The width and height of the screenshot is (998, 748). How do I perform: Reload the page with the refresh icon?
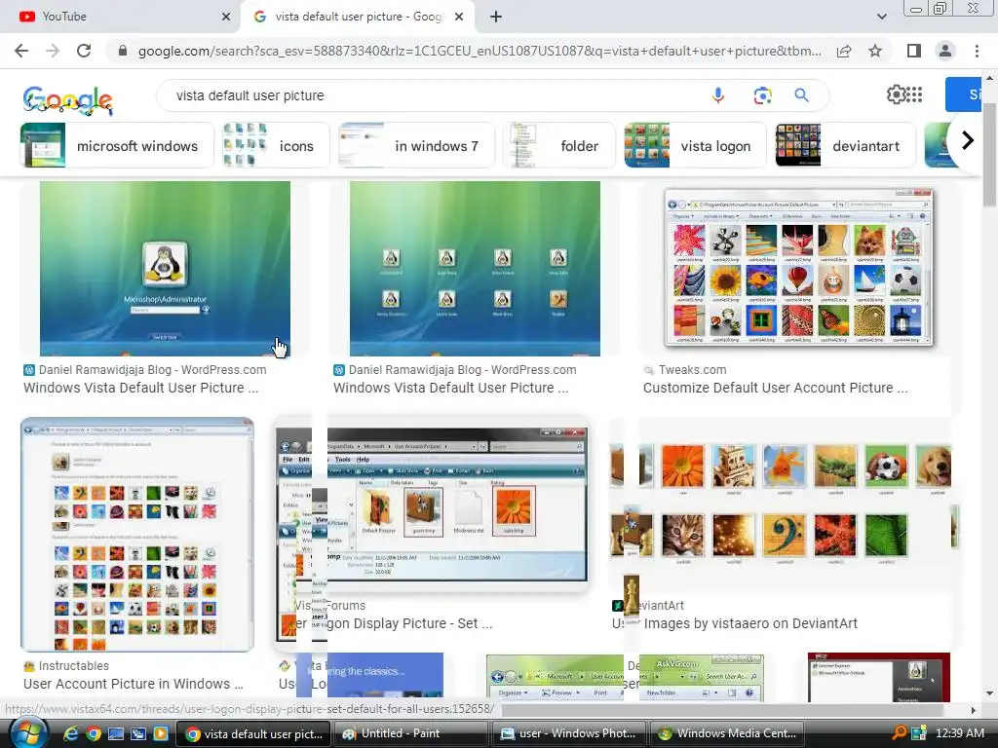pos(84,51)
